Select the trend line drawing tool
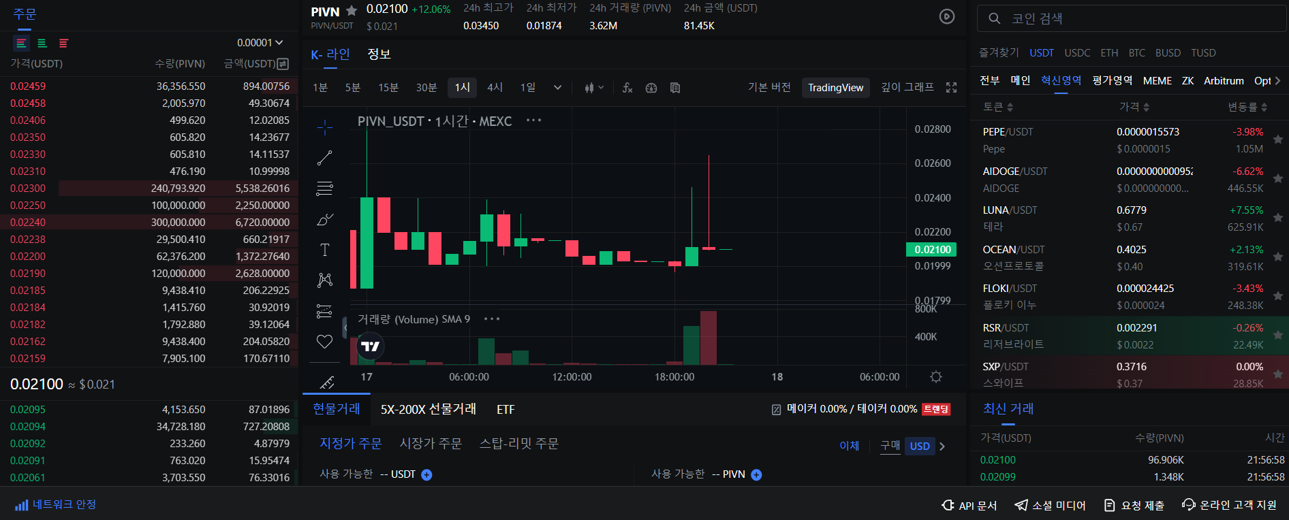Image resolution: width=1289 pixels, height=520 pixels. (325, 158)
